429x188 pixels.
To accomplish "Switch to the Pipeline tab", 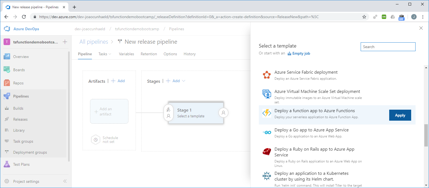I will [x=85, y=54].
